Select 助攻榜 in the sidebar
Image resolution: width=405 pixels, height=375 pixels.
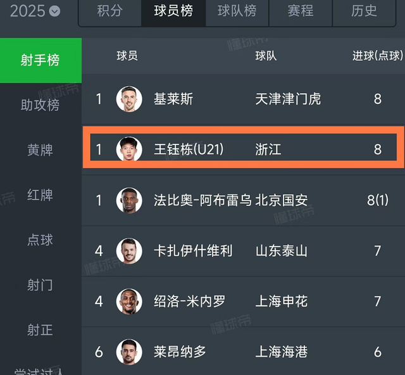40,105
